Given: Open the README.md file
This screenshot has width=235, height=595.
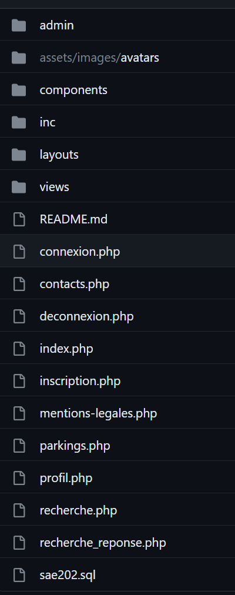Looking at the screenshot, I should coord(73,219).
